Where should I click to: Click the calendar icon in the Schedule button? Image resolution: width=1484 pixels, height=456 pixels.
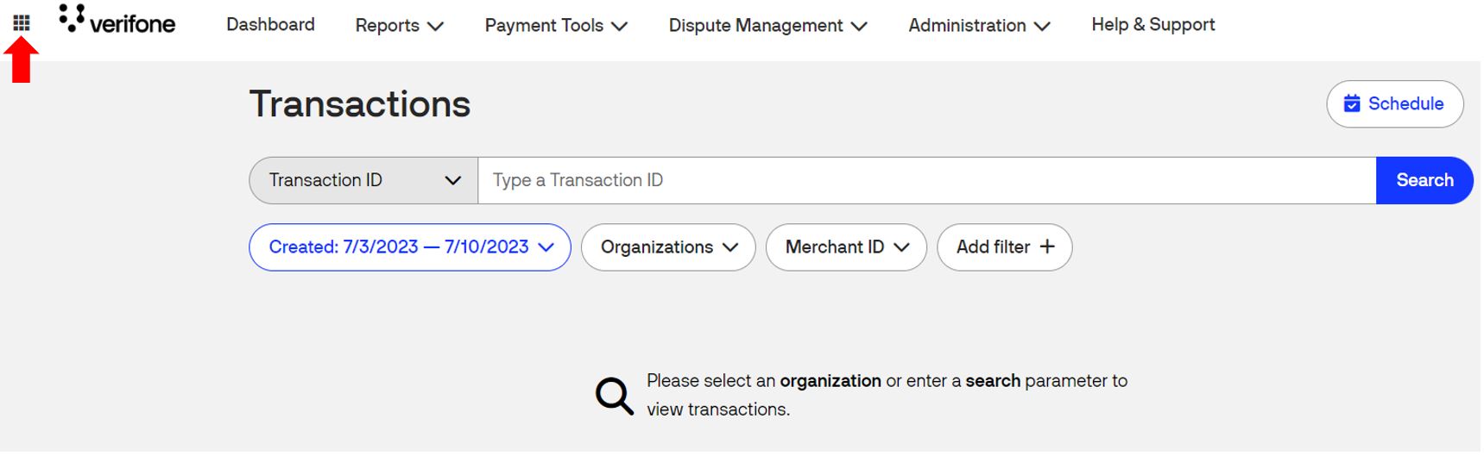point(1352,104)
